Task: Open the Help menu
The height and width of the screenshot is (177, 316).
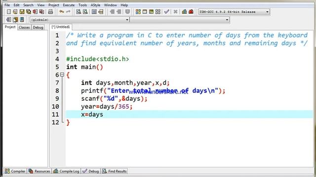Action: click(124, 5)
